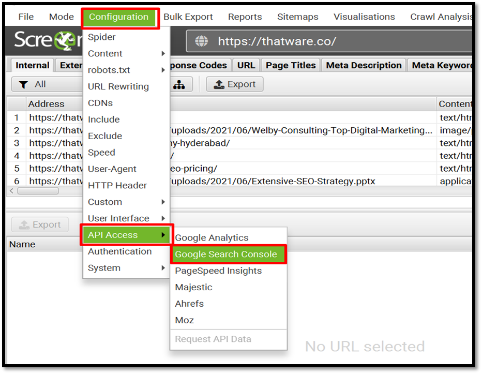Click the funnel filter icon beside All
482x374 pixels.
click(x=23, y=84)
